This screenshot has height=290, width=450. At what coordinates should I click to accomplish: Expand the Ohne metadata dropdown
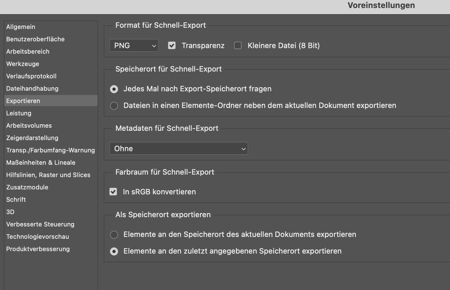(x=179, y=149)
